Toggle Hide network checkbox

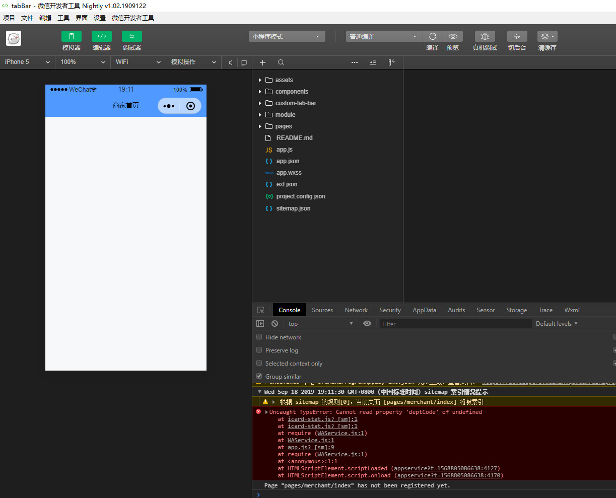(259, 337)
